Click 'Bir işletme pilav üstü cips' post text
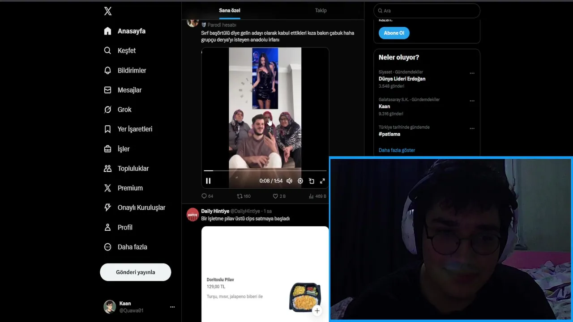Image resolution: width=573 pixels, height=322 pixels. (x=245, y=219)
